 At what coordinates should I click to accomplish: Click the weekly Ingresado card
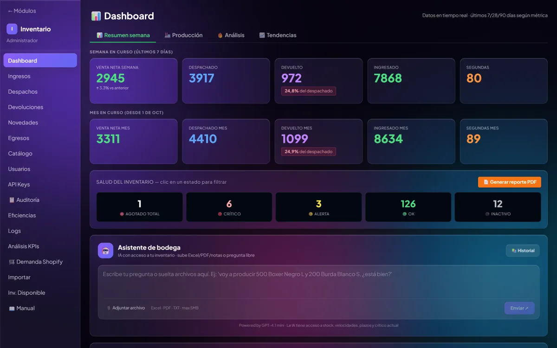pos(411,81)
